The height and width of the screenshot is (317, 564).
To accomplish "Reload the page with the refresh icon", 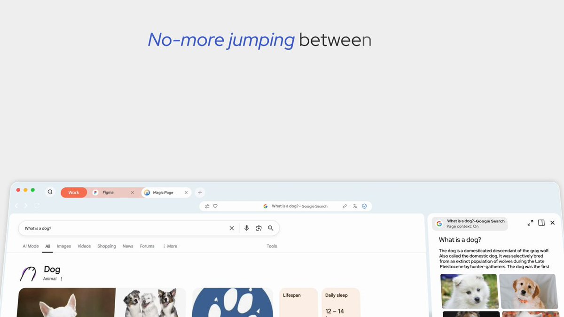I will pyautogui.click(x=37, y=206).
